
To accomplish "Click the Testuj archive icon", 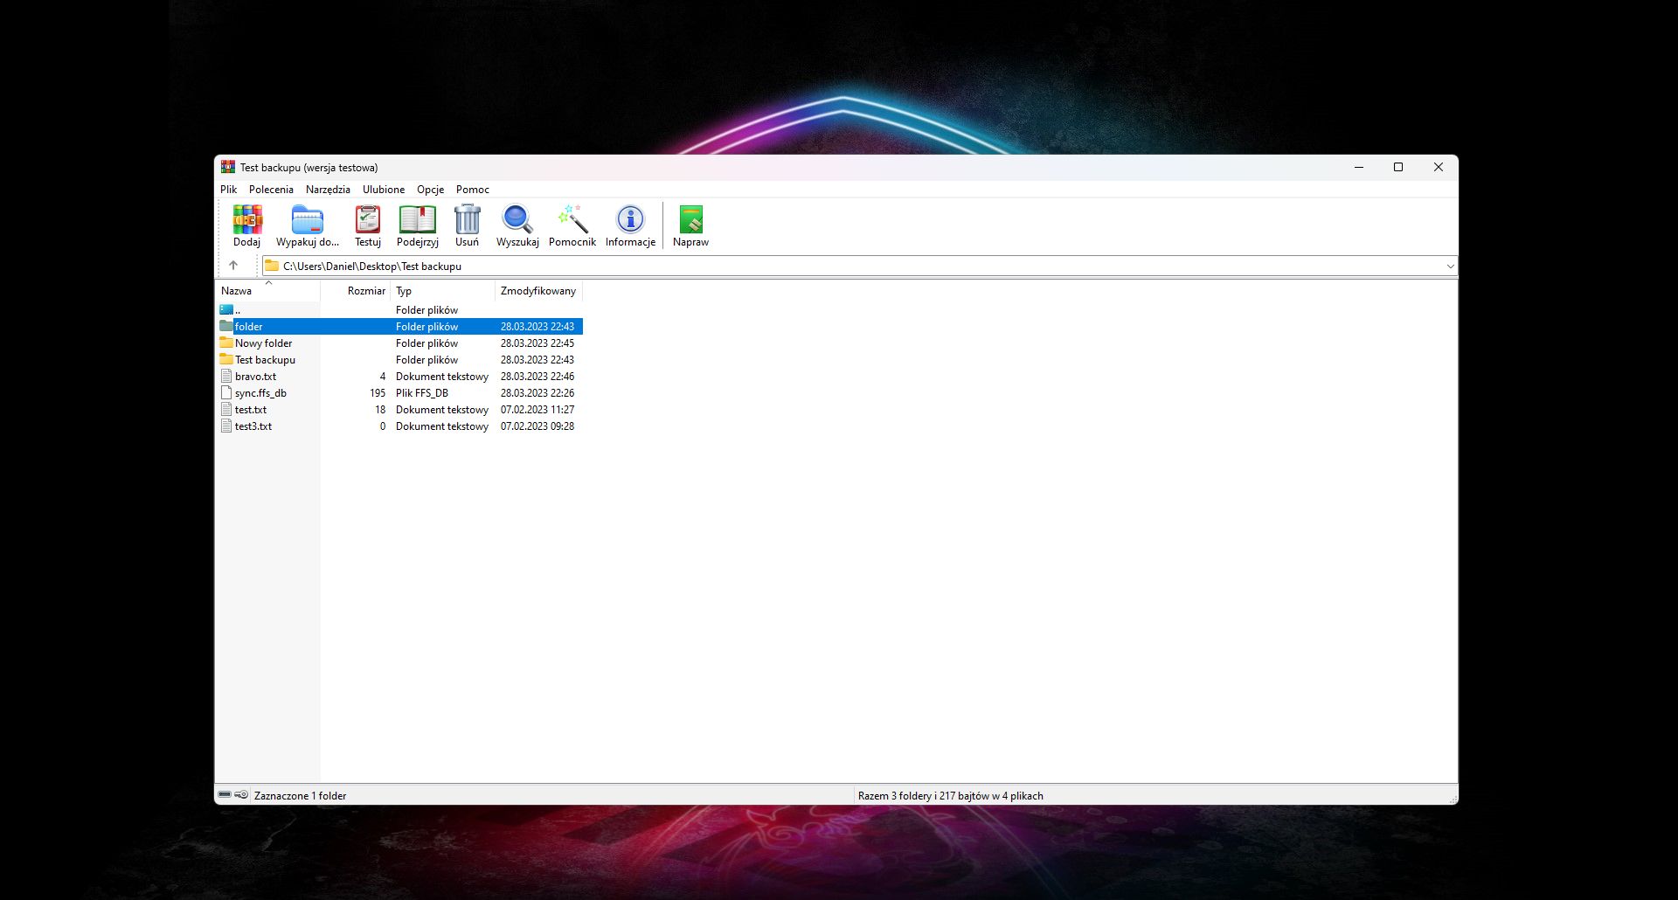I will point(368,225).
